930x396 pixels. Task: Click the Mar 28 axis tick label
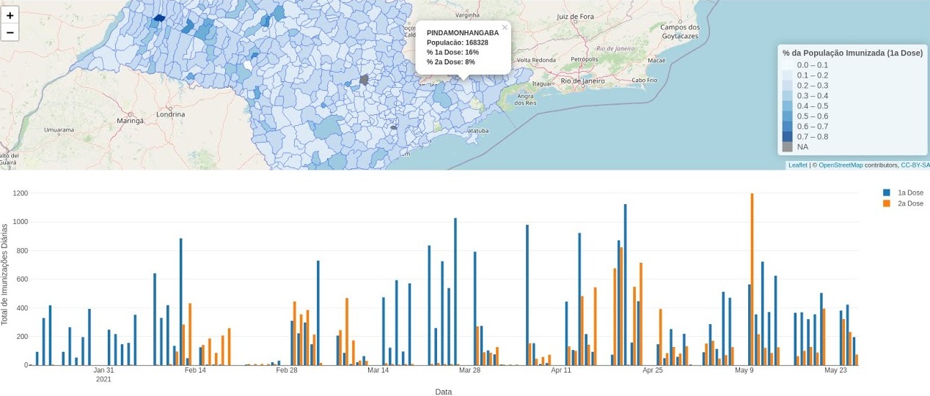(x=469, y=370)
